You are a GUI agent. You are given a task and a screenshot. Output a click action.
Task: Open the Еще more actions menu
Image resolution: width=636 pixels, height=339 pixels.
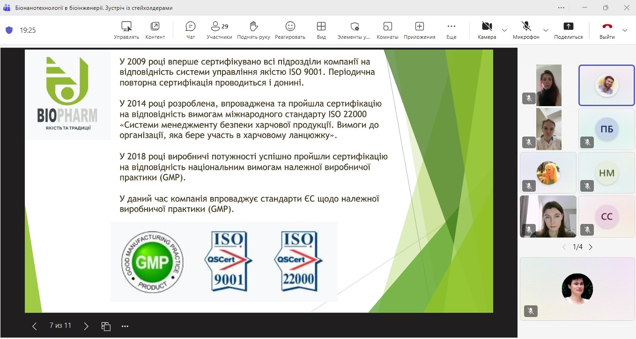click(451, 30)
